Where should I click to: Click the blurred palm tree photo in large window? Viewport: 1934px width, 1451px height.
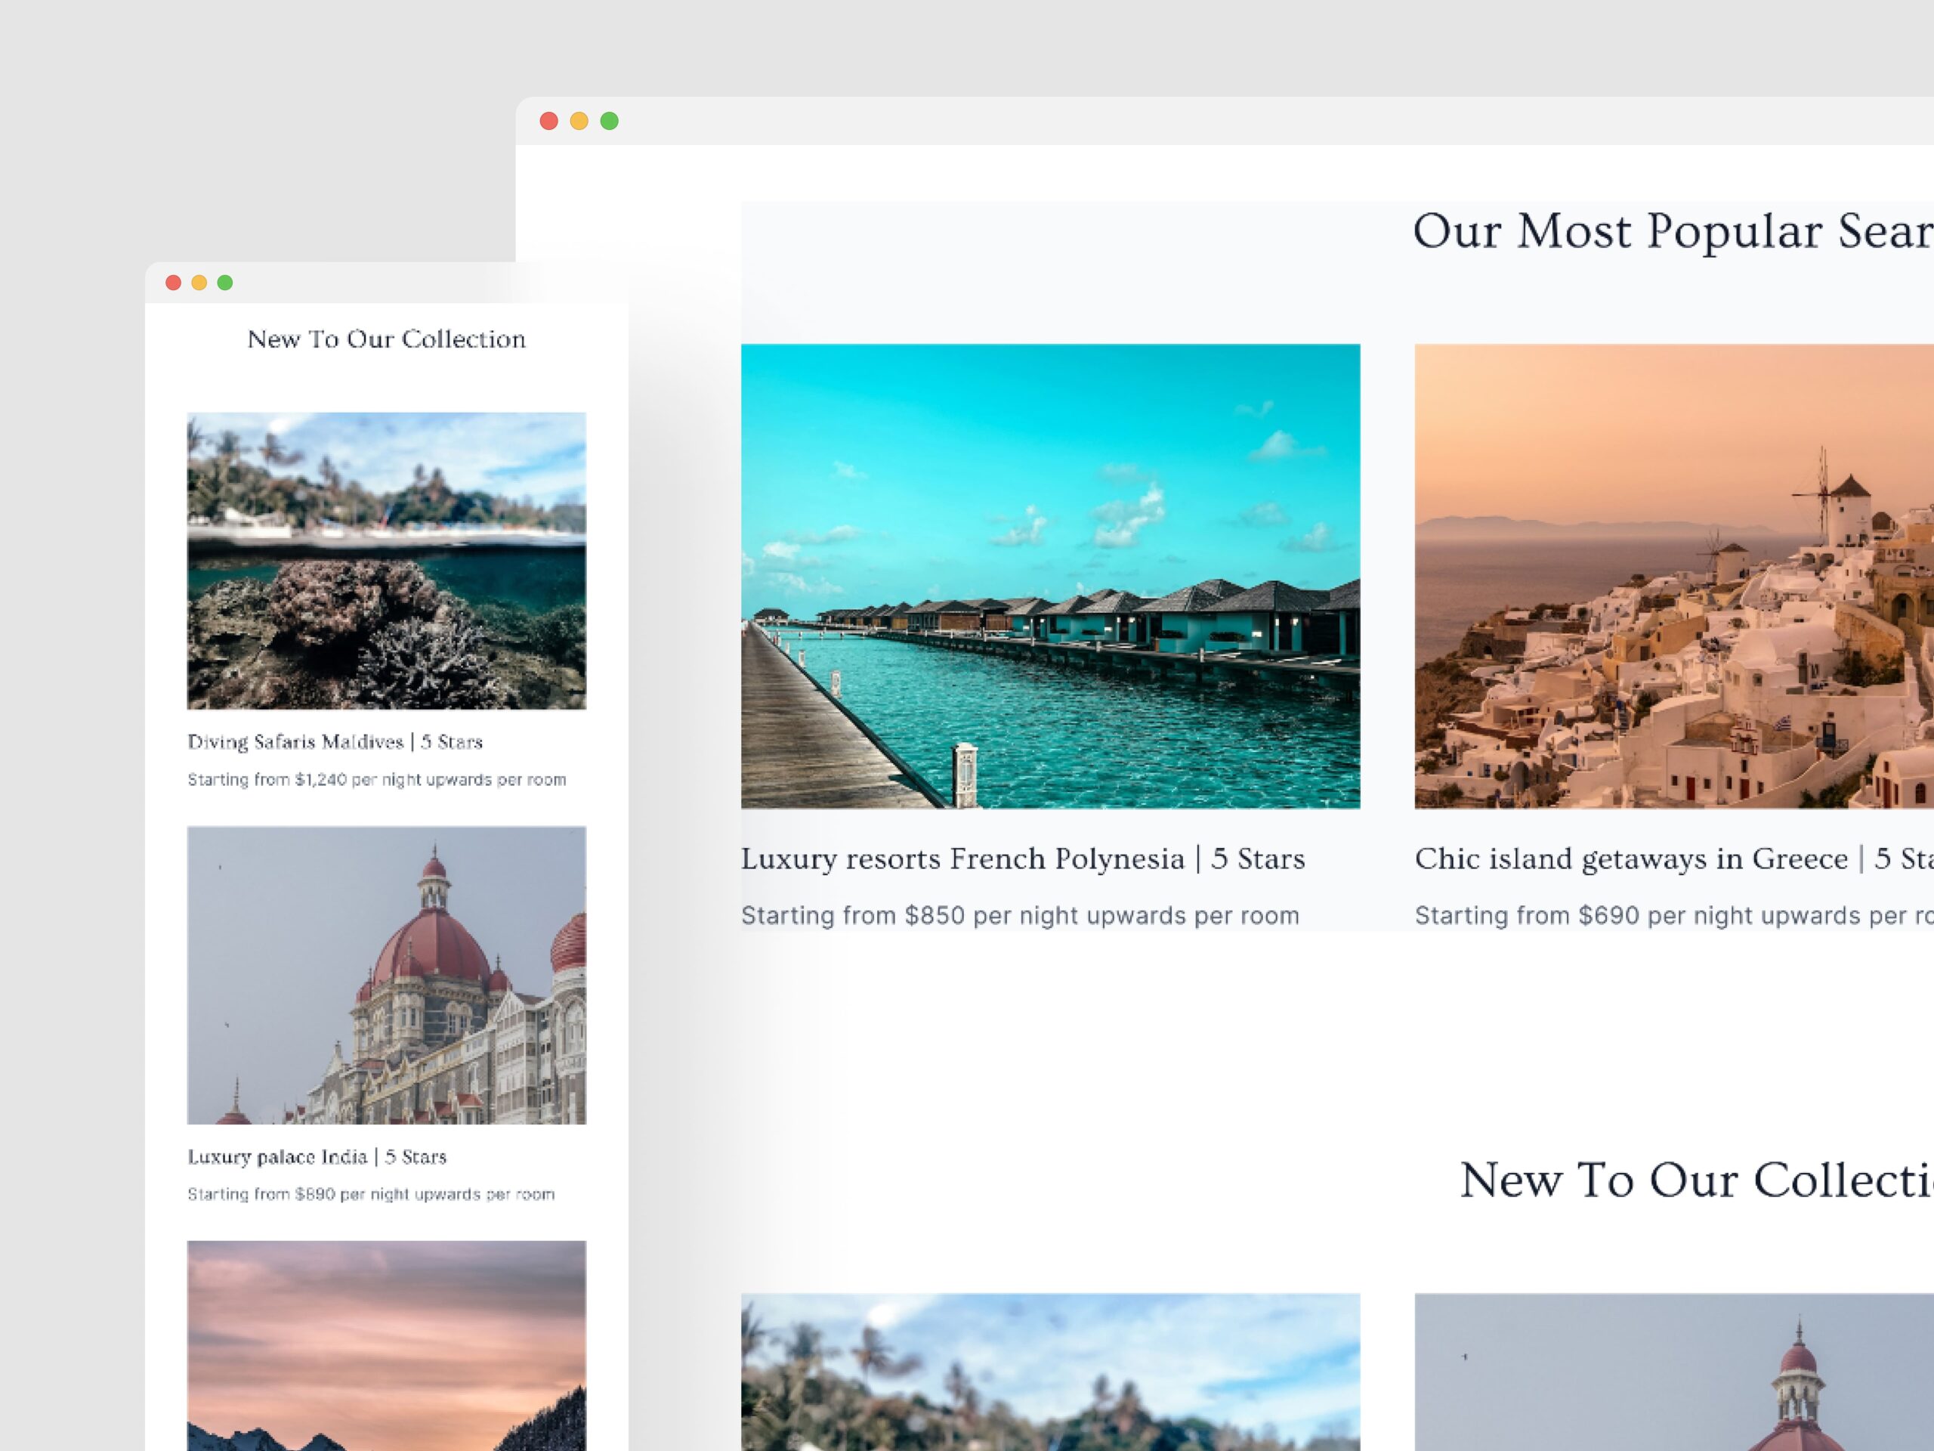[1050, 1372]
